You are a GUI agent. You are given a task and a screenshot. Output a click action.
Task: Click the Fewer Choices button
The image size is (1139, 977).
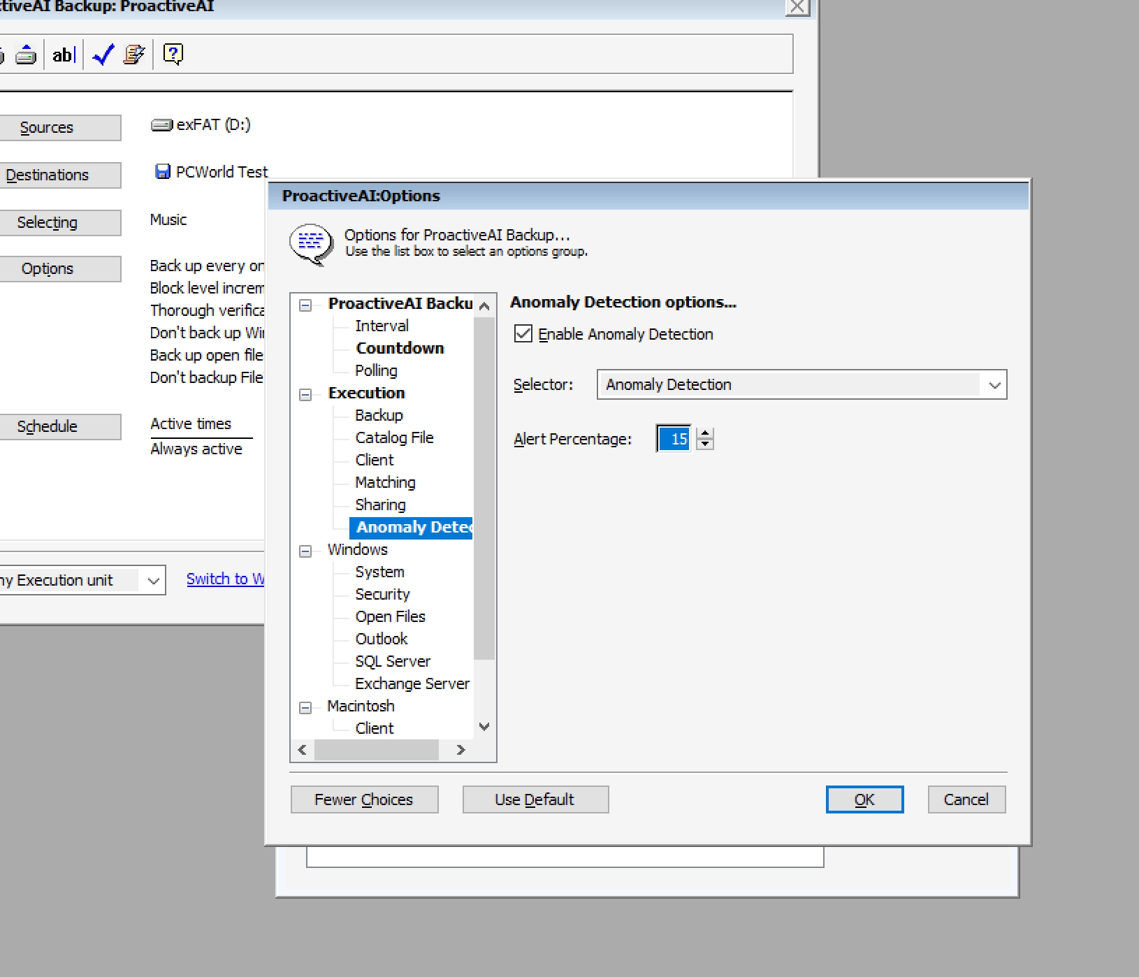[x=364, y=799]
